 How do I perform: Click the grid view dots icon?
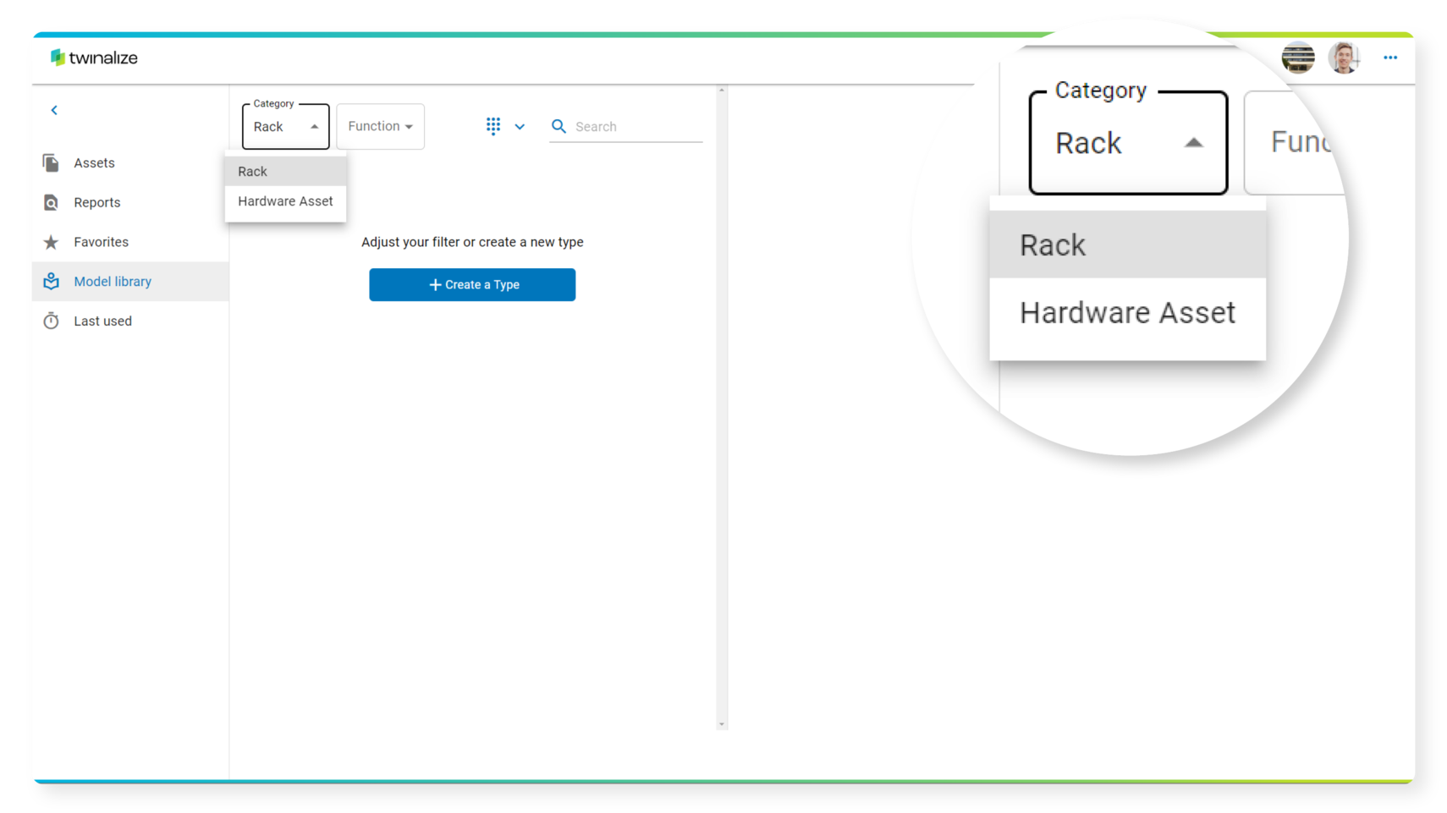click(493, 126)
